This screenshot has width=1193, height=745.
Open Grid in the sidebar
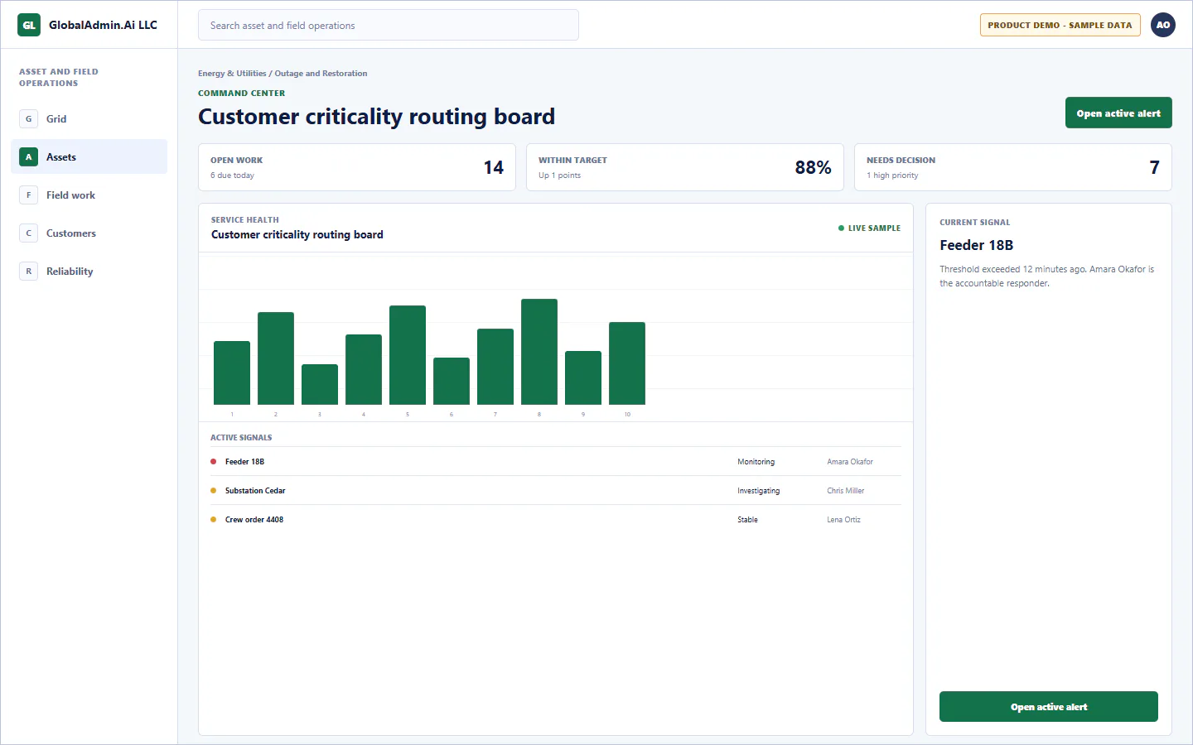click(89, 119)
